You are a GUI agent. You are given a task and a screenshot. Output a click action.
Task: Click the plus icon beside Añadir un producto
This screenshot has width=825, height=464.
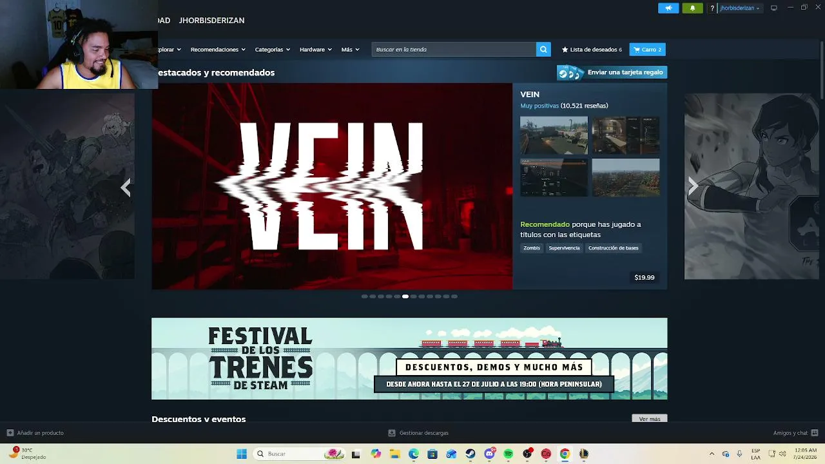click(10, 433)
